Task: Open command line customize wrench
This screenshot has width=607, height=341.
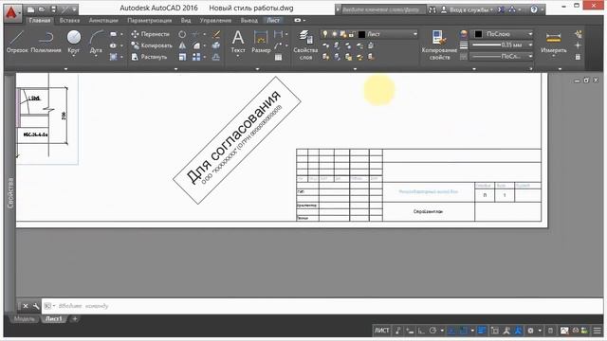Action: pos(36,306)
